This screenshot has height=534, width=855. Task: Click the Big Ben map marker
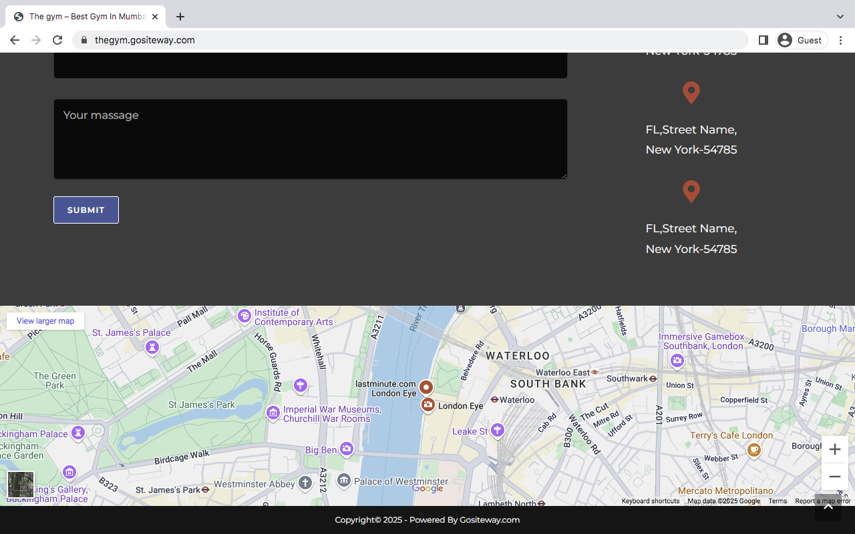pos(346,449)
